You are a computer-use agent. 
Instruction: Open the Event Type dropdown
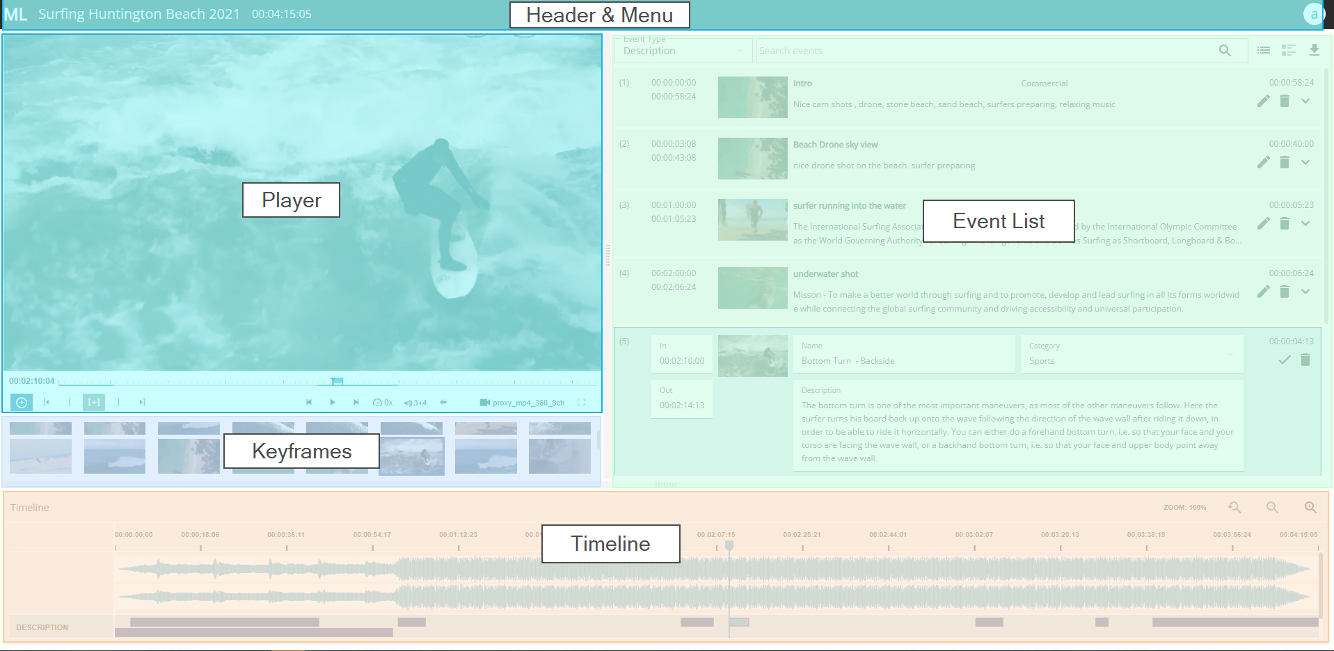(x=682, y=51)
